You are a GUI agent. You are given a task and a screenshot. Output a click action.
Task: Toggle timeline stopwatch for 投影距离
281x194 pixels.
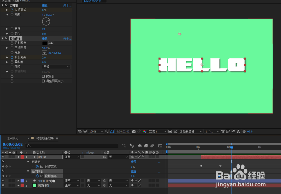point(37,176)
